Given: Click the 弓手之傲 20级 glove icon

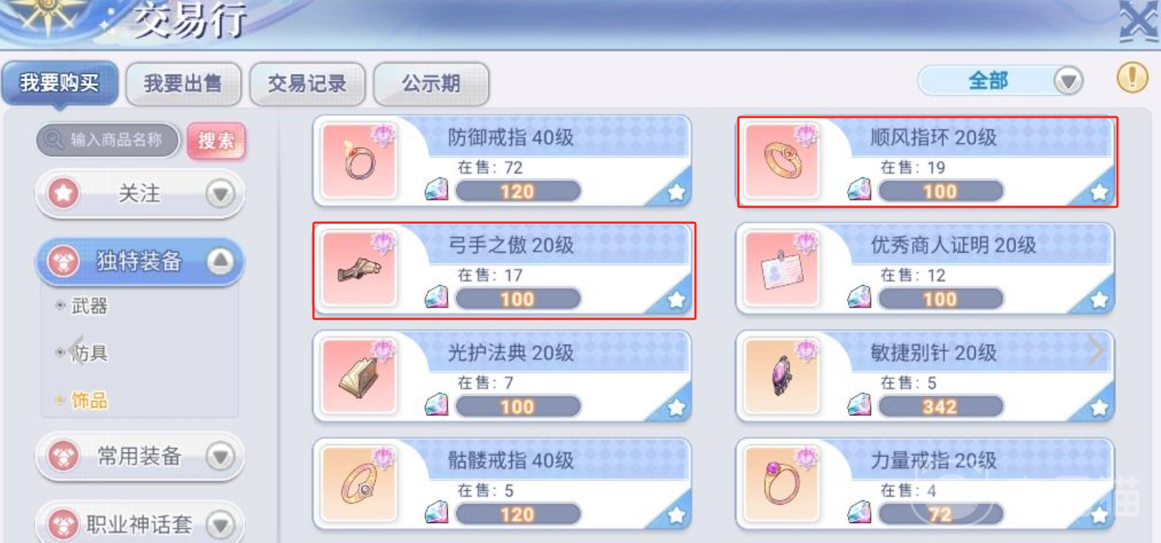Looking at the screenshot, I should pos(358,268).
